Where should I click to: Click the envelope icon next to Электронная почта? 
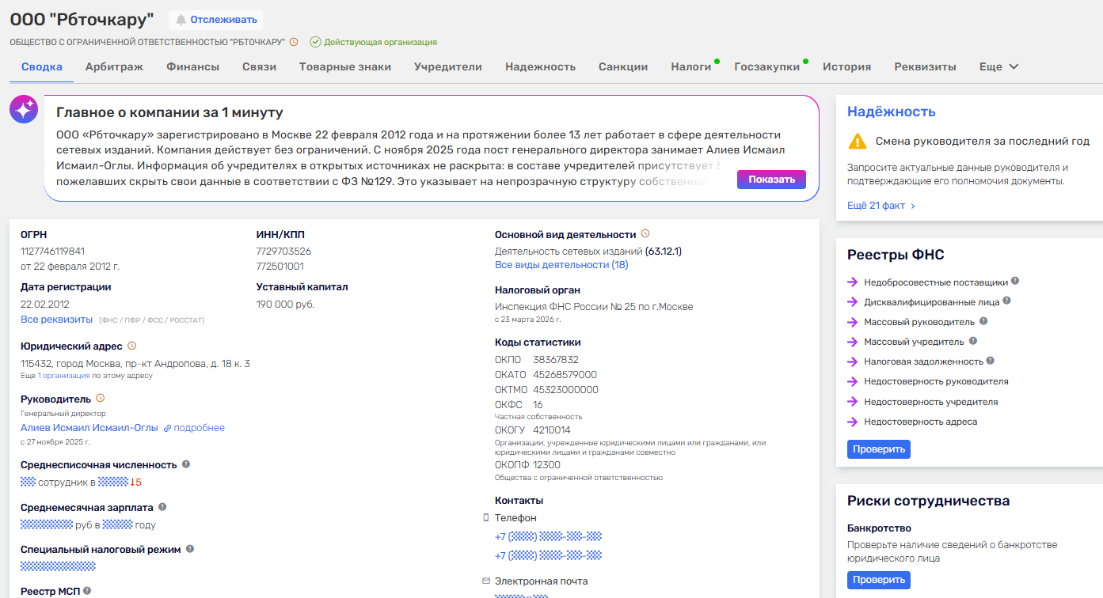(486, 581)
